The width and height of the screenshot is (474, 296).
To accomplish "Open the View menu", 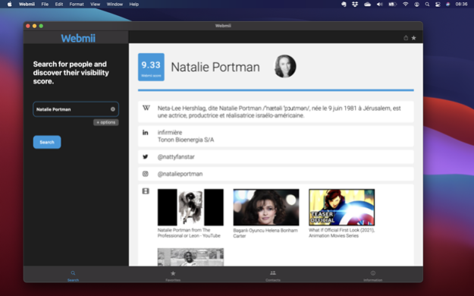I will 95,5.
